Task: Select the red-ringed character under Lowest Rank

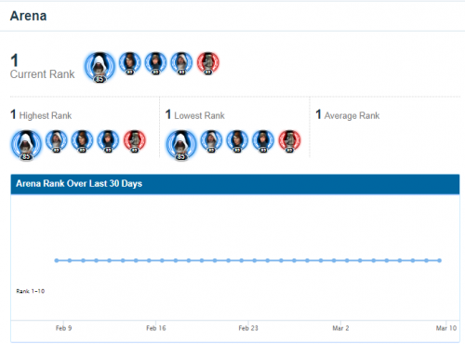Action: click(x=289, y=141)
